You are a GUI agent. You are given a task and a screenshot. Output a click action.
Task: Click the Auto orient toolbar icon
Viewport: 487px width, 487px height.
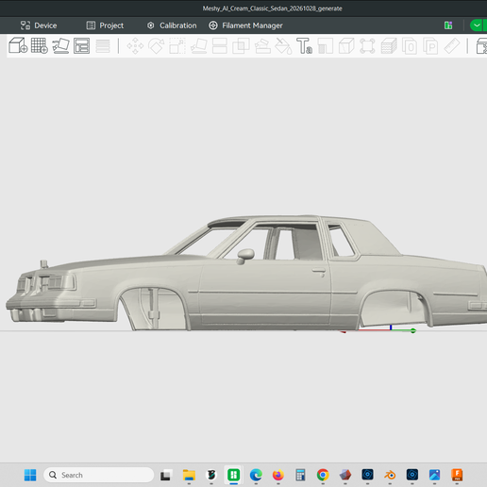(x=60, y=45)
